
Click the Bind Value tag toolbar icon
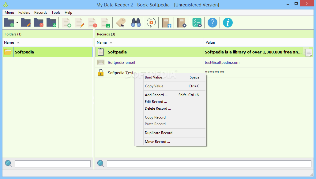tap(121, 23)
